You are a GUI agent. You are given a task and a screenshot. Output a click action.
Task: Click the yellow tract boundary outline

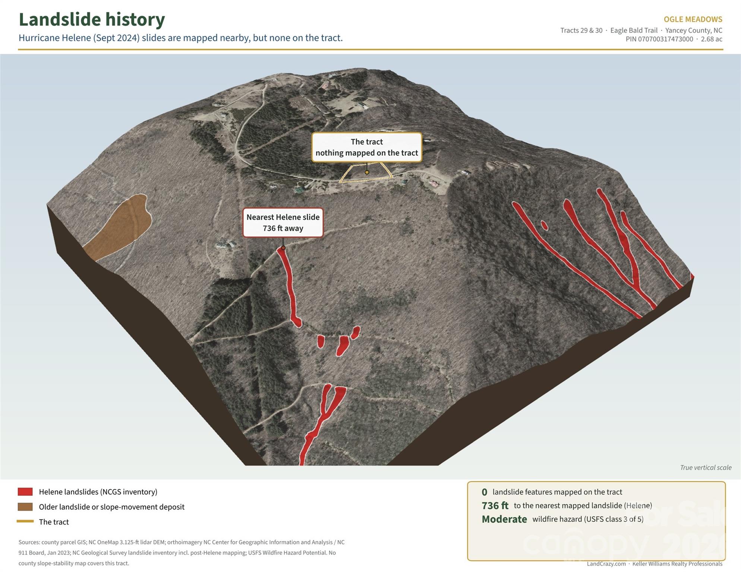[x=366, y=172]
